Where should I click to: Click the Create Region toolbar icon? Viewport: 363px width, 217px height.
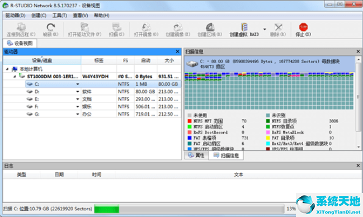[210, 27]
